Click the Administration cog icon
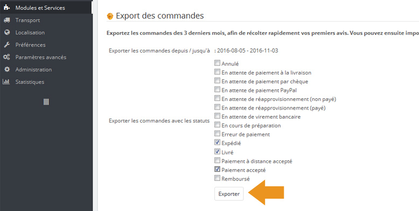The height and width of the screenshot is (211, 419). (7, 69)
